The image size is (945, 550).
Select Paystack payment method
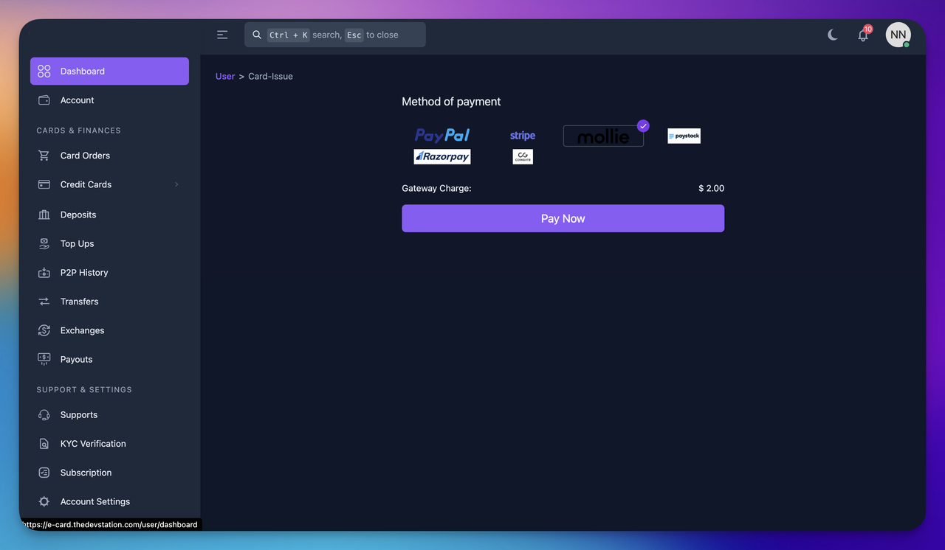point(684,136)
